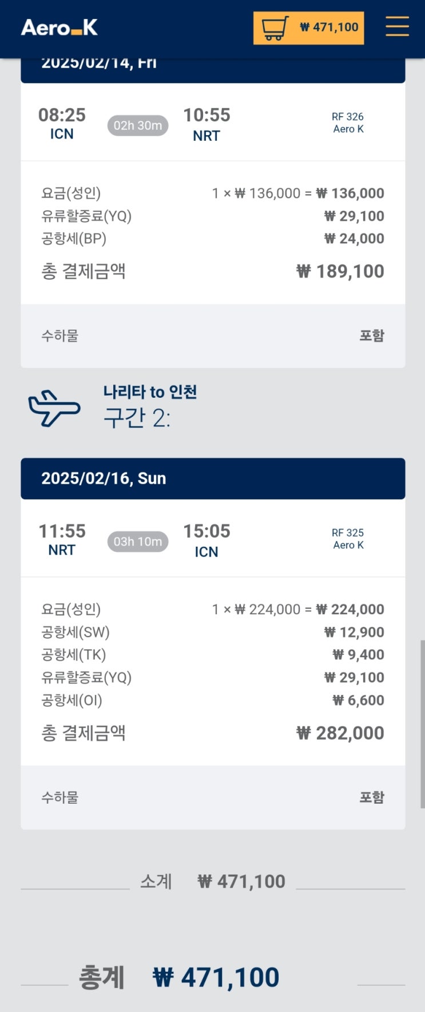Open the hamburger menu icon
The height and width of the screenshot is (1012, 425).
click(x=396, y=27)
